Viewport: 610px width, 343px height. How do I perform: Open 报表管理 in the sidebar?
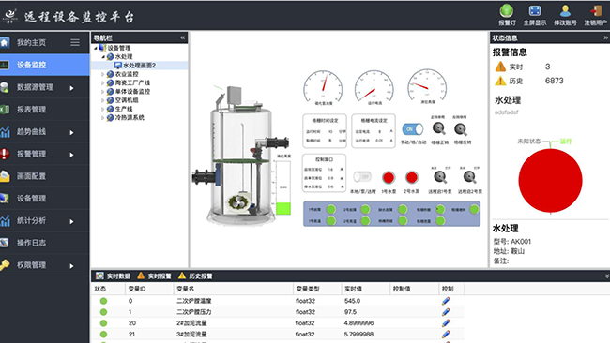[44, 110]
